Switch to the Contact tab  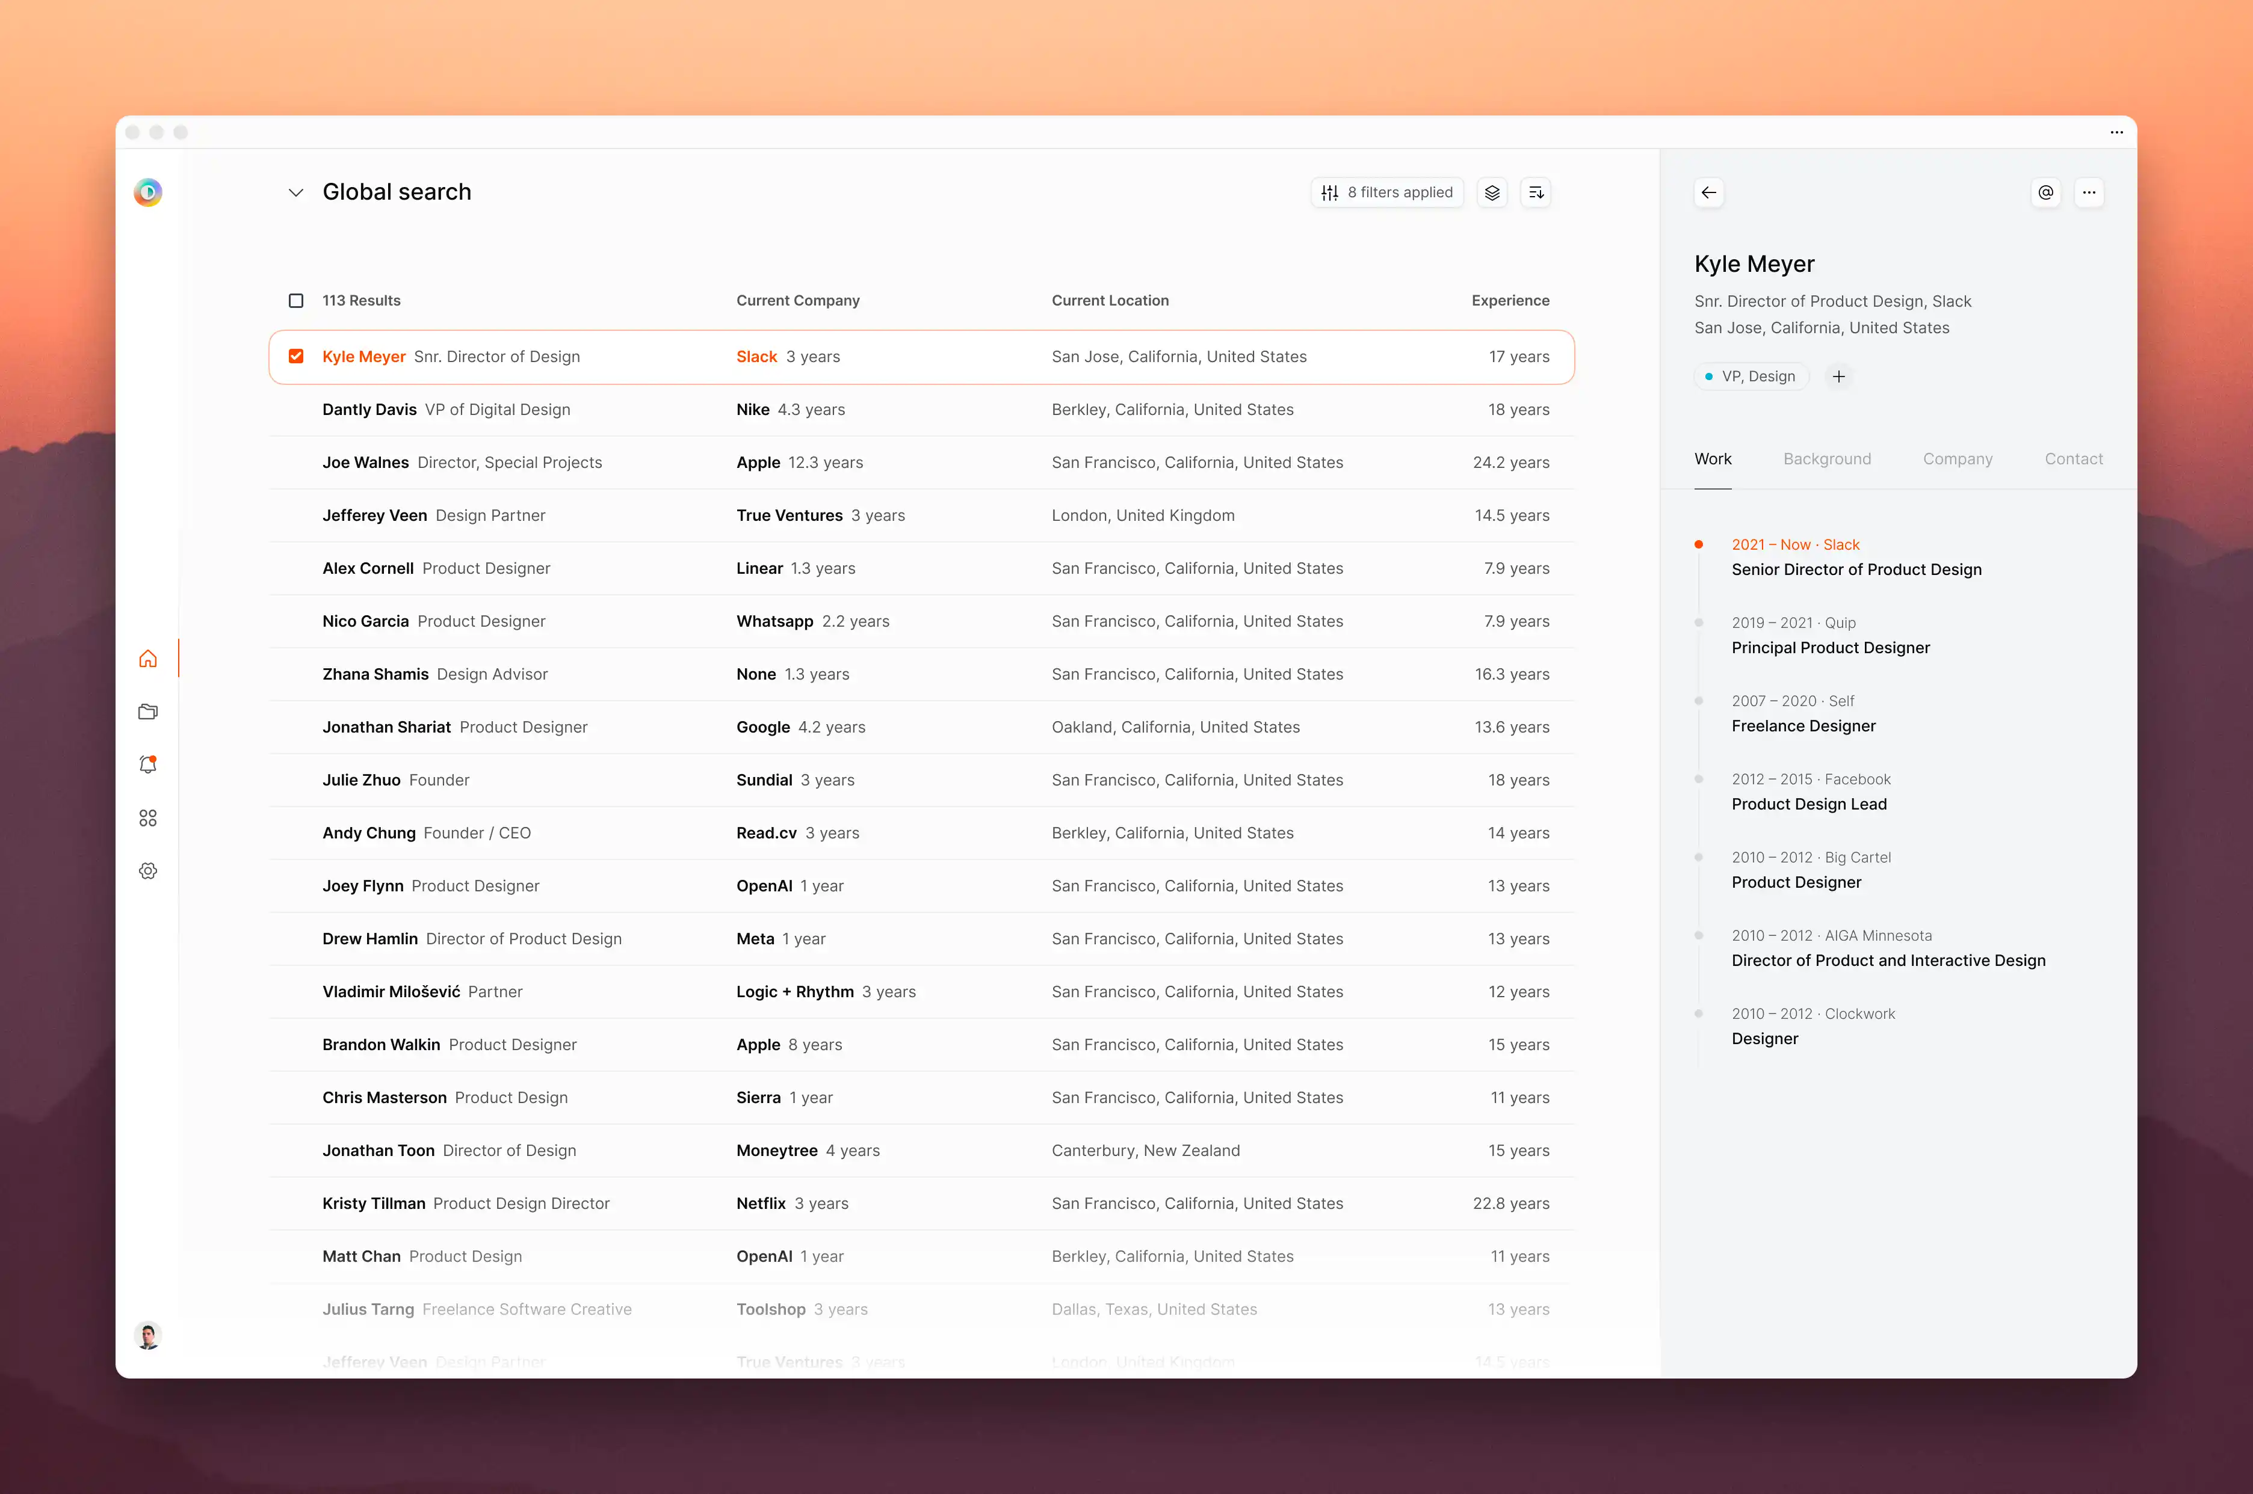pos(2074,457)
